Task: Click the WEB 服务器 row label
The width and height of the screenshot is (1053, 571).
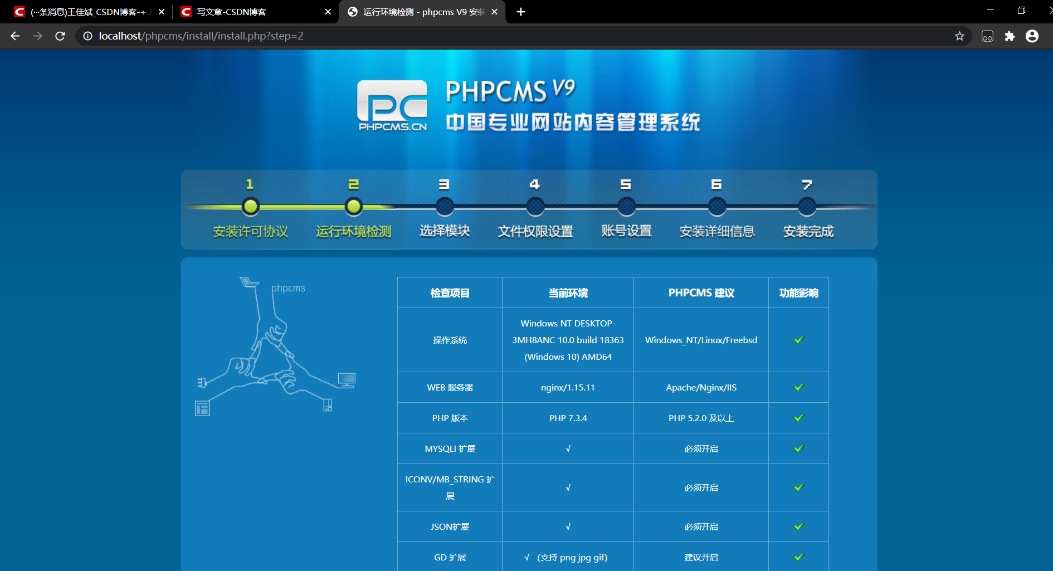Action: click(450, 387)
